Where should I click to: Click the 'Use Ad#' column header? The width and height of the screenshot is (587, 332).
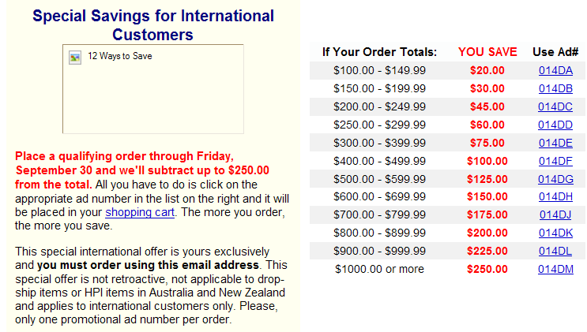coord(555,51)
